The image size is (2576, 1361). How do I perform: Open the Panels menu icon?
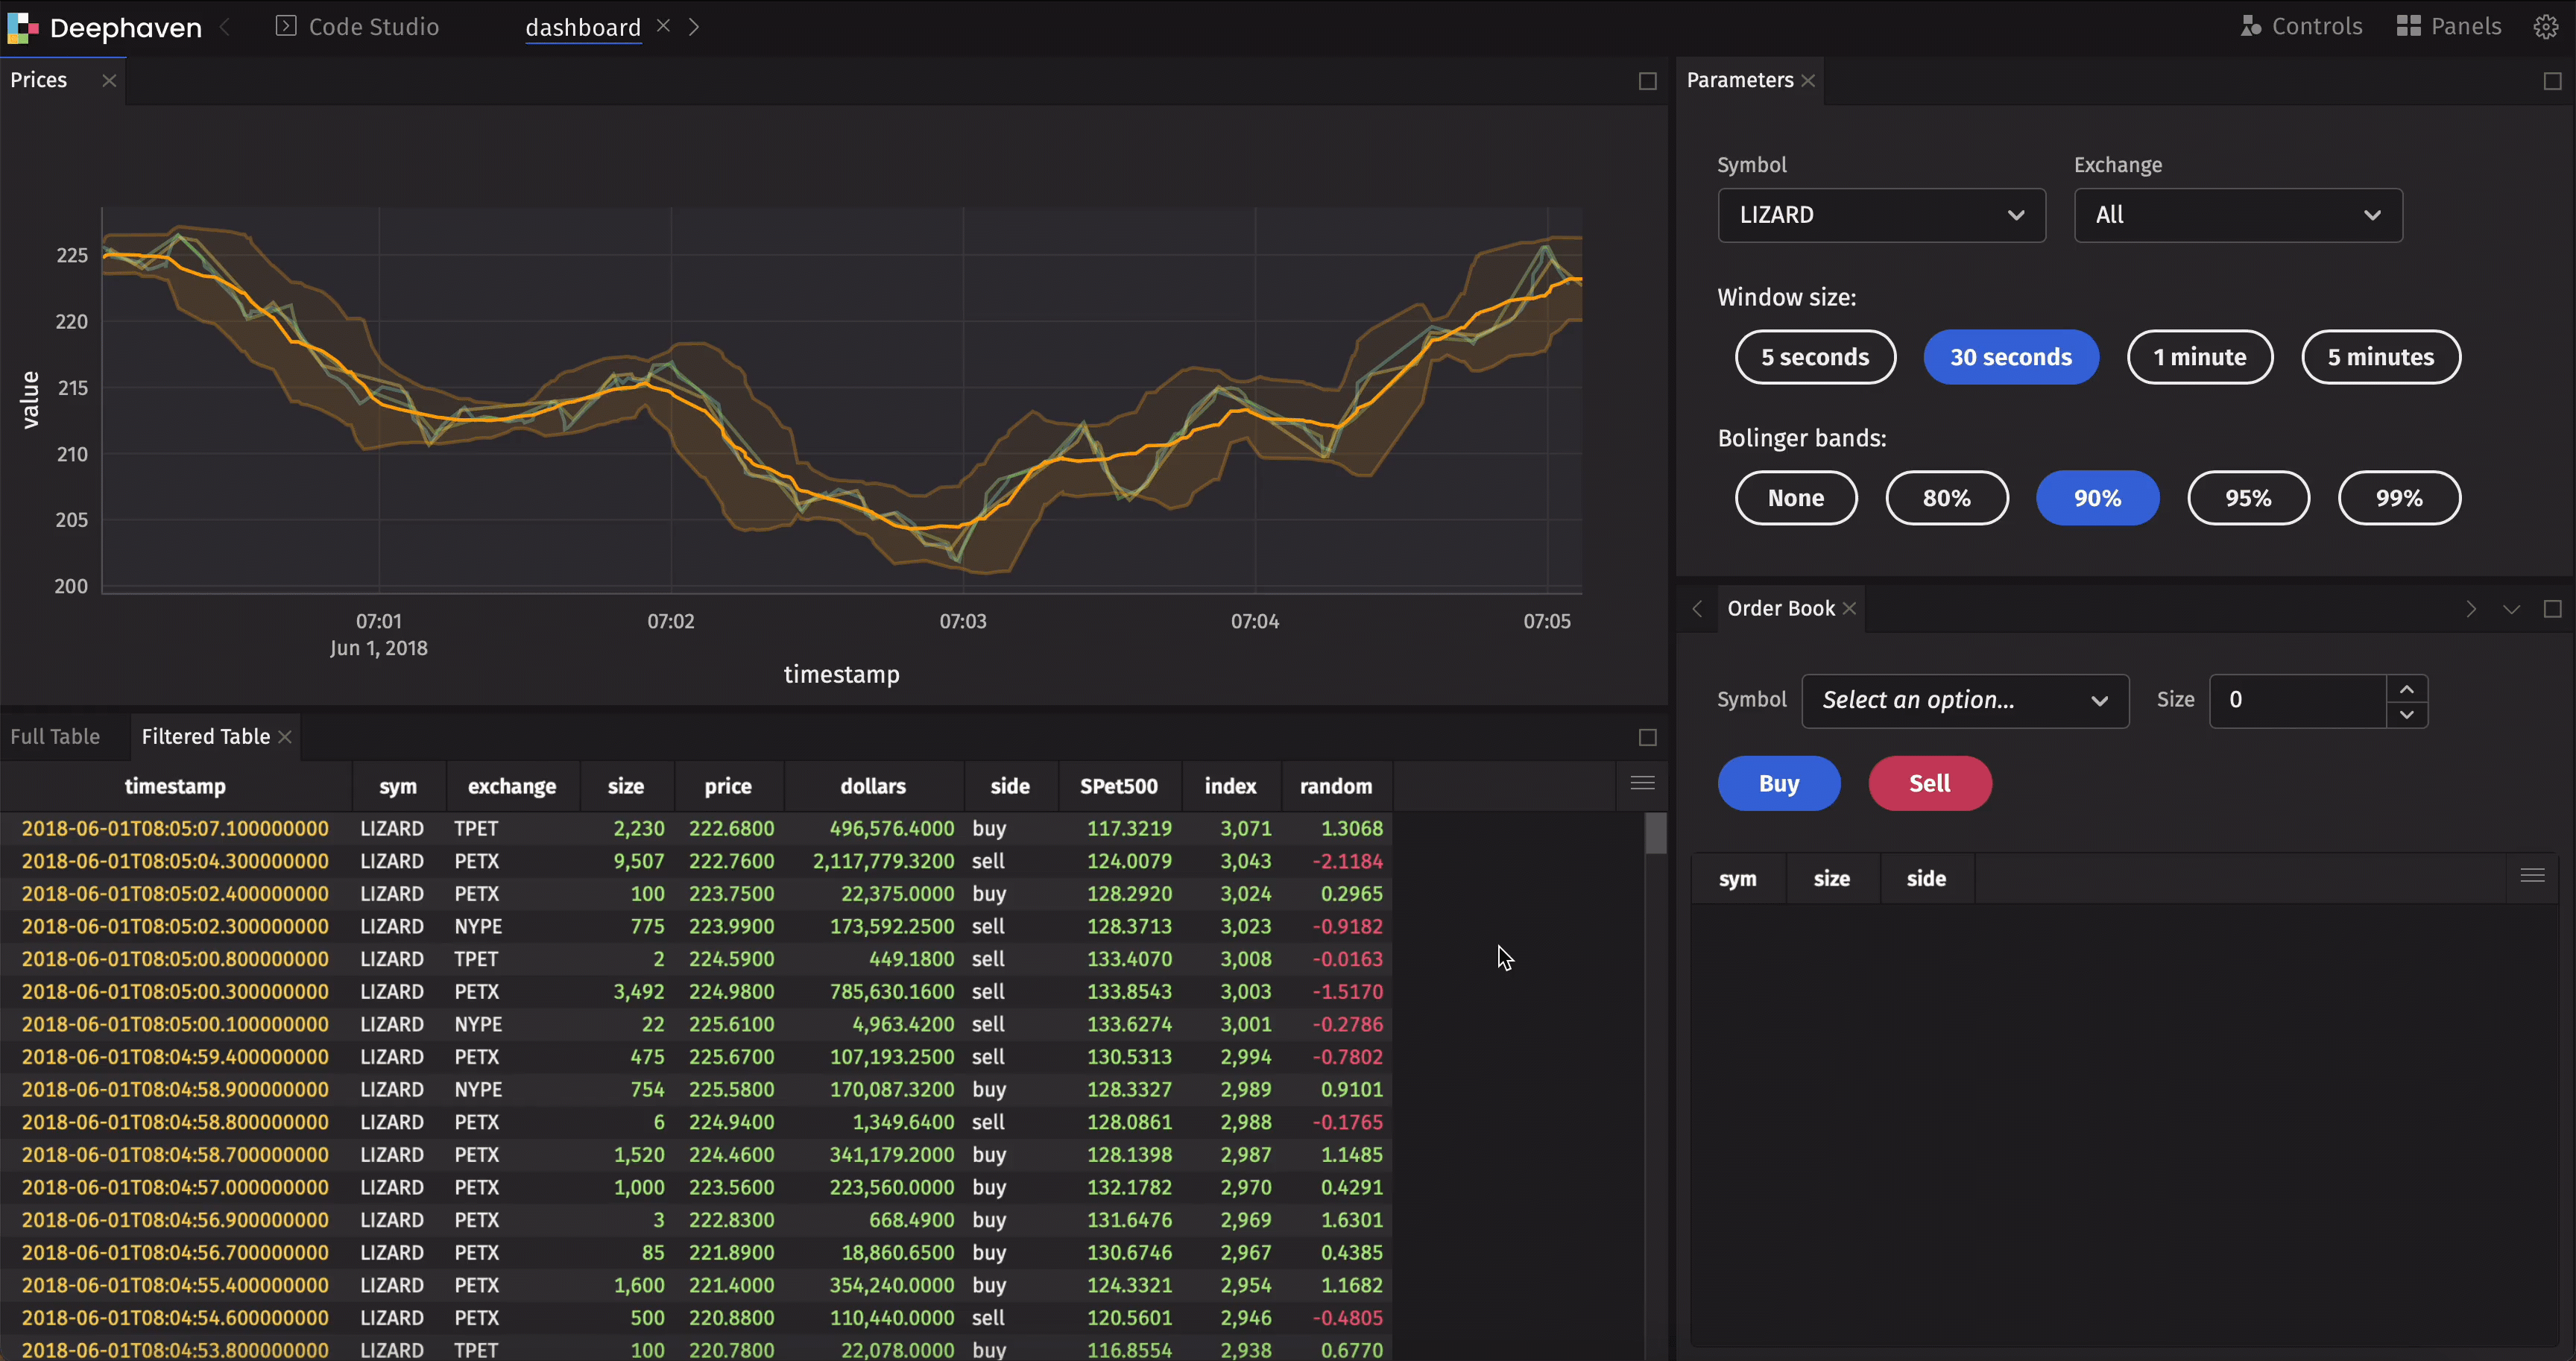tap(2408, 27)
